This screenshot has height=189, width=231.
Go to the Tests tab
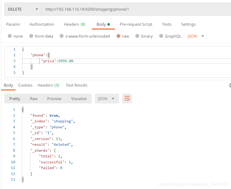[x=167, y=24]
